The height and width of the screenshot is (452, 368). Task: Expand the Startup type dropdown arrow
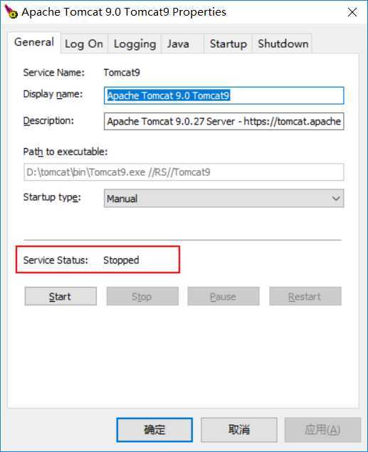(x=336, y=199)
